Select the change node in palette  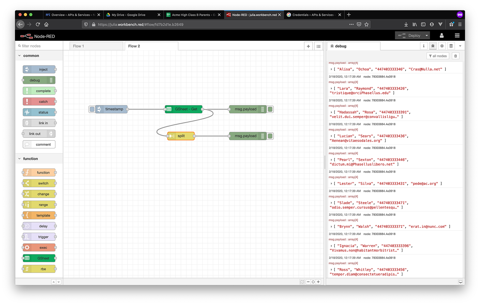coord(39,194)
